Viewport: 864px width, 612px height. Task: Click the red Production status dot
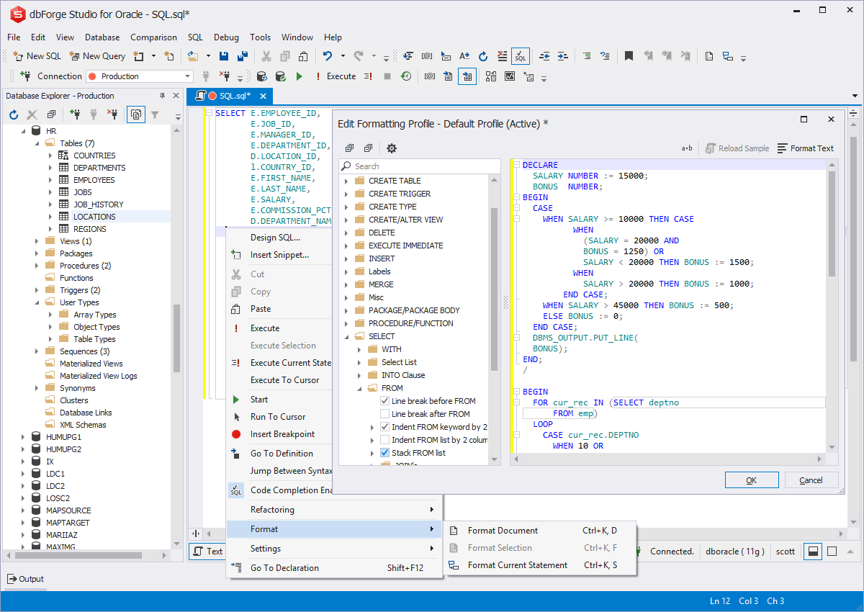point(93,76)
